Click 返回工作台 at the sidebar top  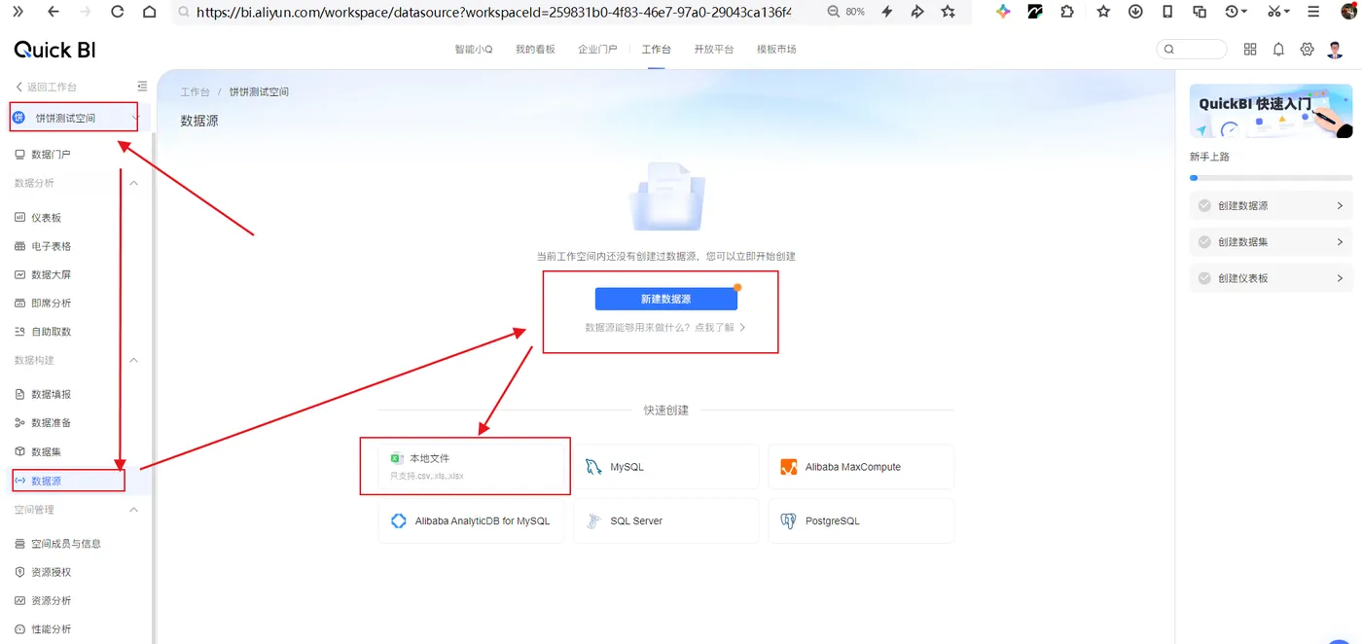[46, 87]
